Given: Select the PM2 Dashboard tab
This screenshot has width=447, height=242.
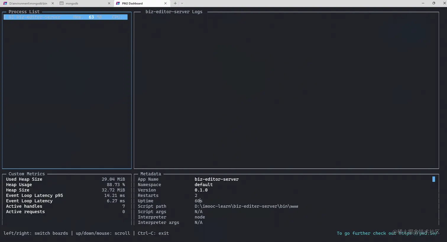Looking at the screenshot, I should pos(142,4).
